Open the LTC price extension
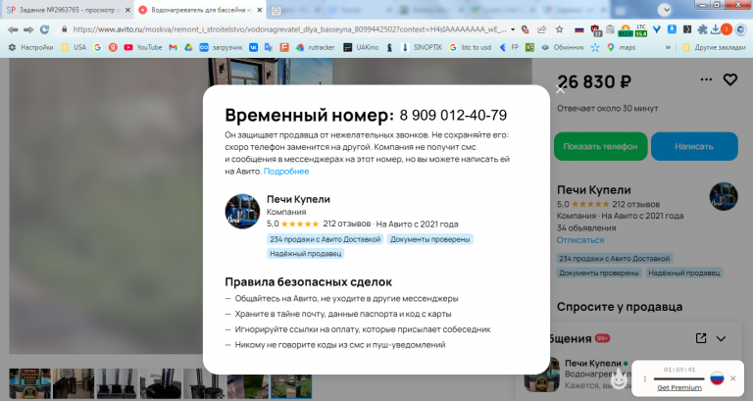 (x=640, y=29)
